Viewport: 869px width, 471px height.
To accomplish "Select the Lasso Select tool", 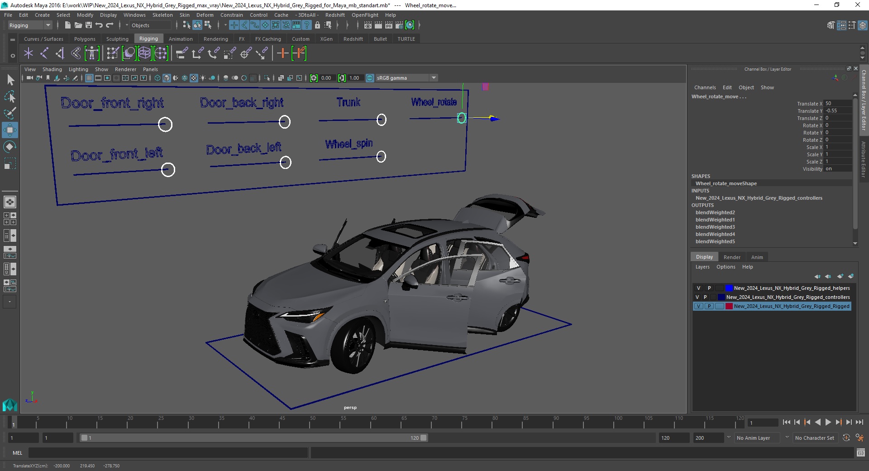I will (10, 97).
